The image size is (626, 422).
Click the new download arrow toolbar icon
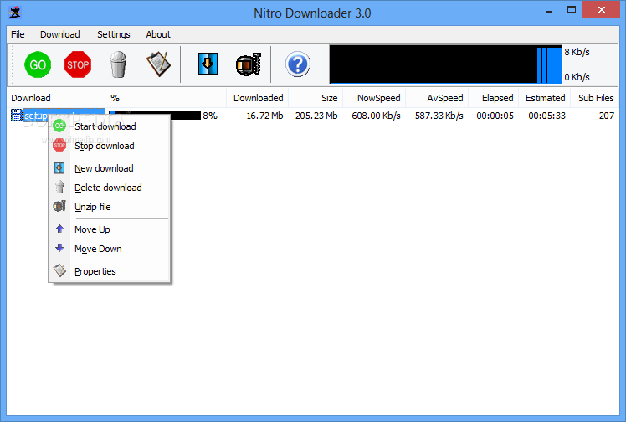click(208, 64)
